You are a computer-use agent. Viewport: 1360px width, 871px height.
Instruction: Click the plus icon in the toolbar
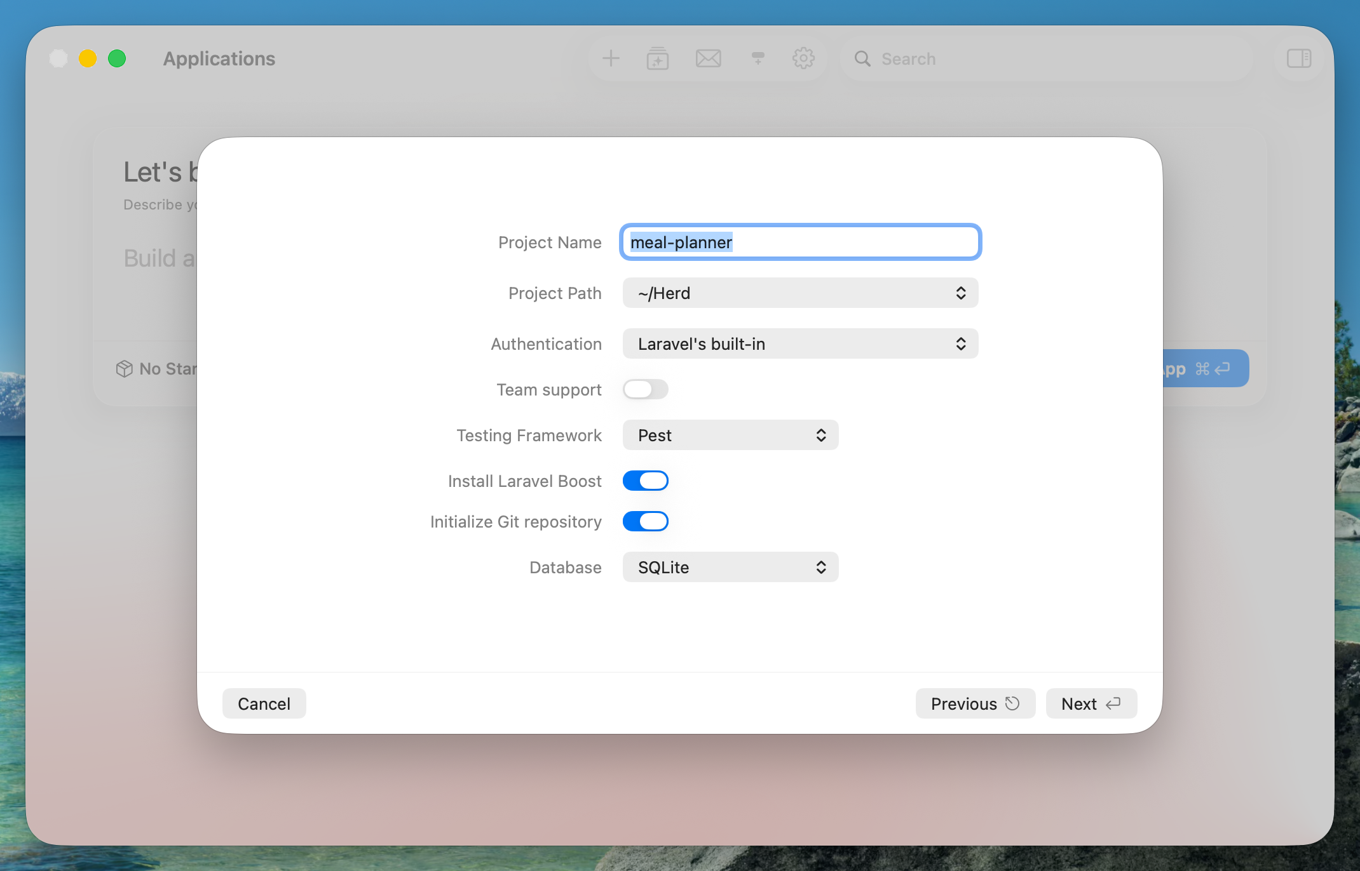pos(611,58)
